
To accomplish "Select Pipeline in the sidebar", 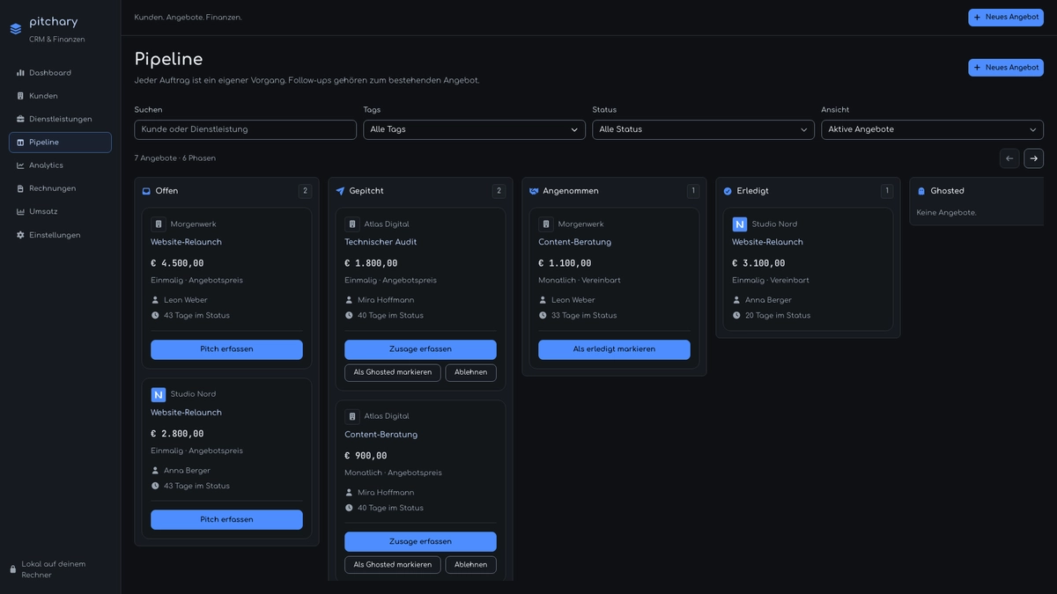I will 60,143.
